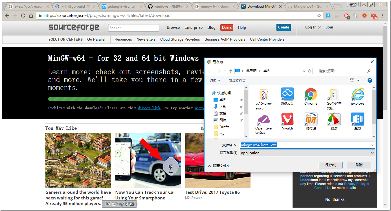391x211 pixels.
Task: Click the Up arrow in Save As dialog
Action: coord(231,71)
